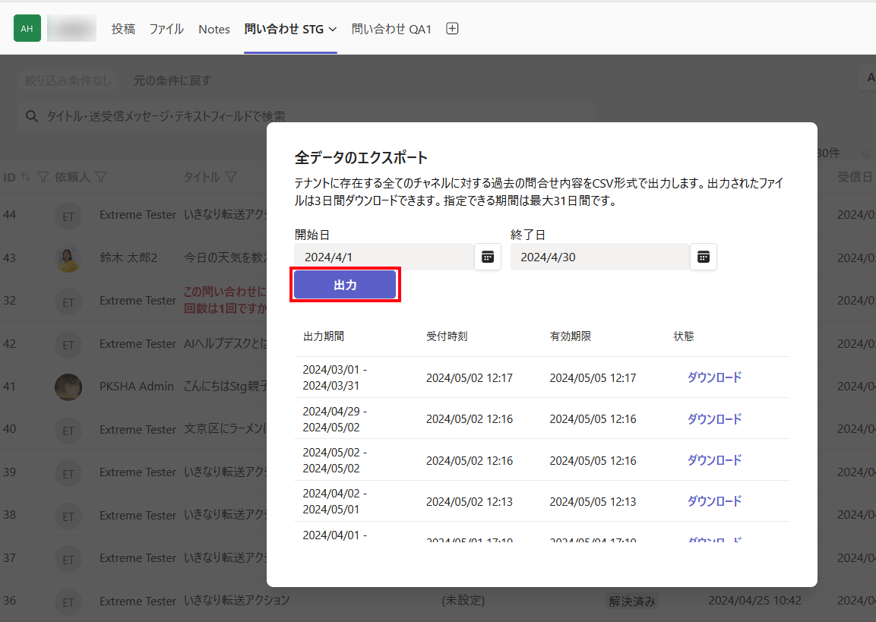876x622 pixels.
Task: Click the (未設定) cell in row 36
Action: point(463,601)
